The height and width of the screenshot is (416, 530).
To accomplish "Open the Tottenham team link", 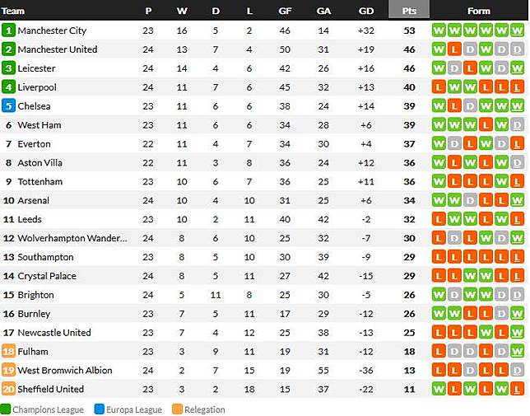I will tap(40, 182).
